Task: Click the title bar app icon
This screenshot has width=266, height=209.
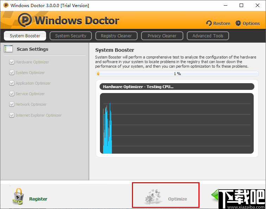Action: click(6, 5)
